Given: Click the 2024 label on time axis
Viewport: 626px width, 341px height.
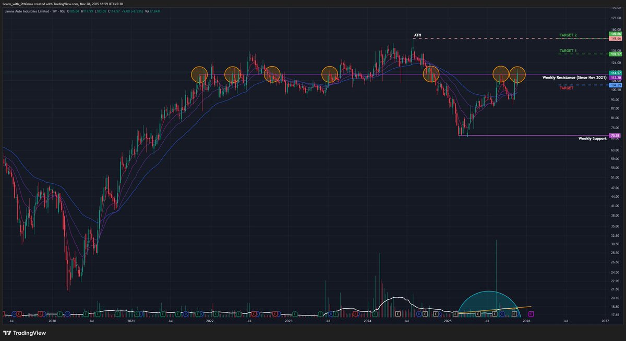Looking at the screenshot, I should point(368,322).
